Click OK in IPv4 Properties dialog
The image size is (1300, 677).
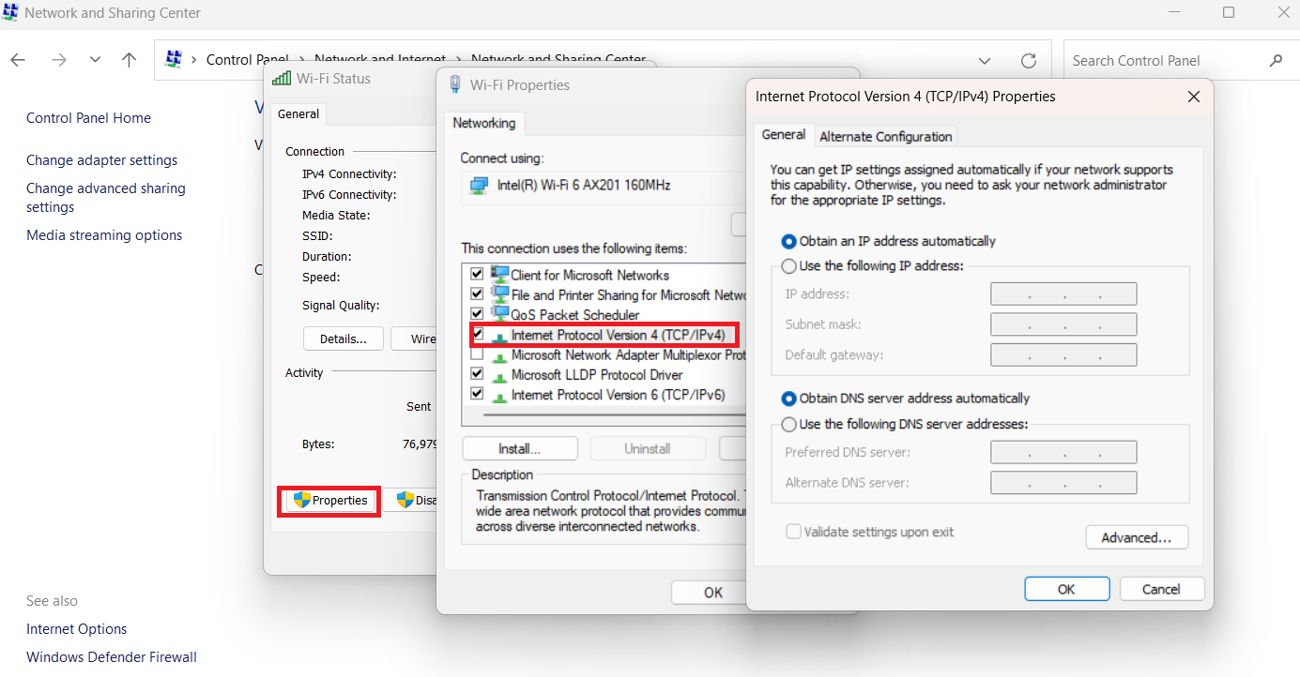[x=1066, y=589]
